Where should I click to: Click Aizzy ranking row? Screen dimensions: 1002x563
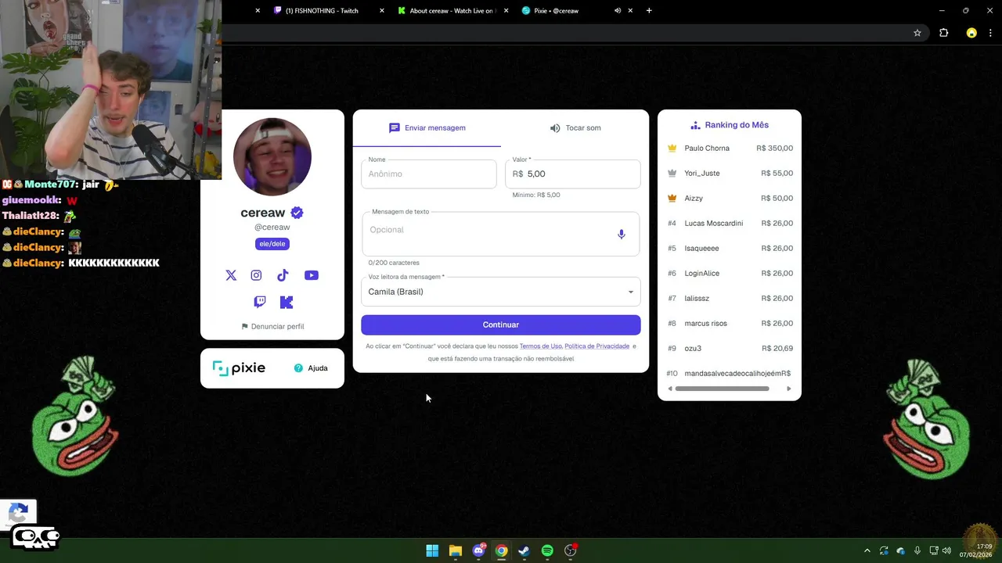(730, 198)
